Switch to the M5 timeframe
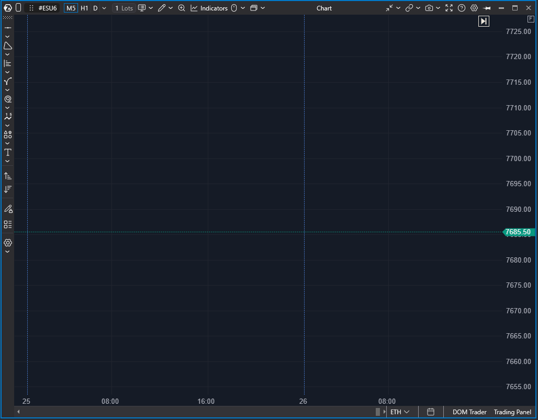538x420 pixels. 71,8
